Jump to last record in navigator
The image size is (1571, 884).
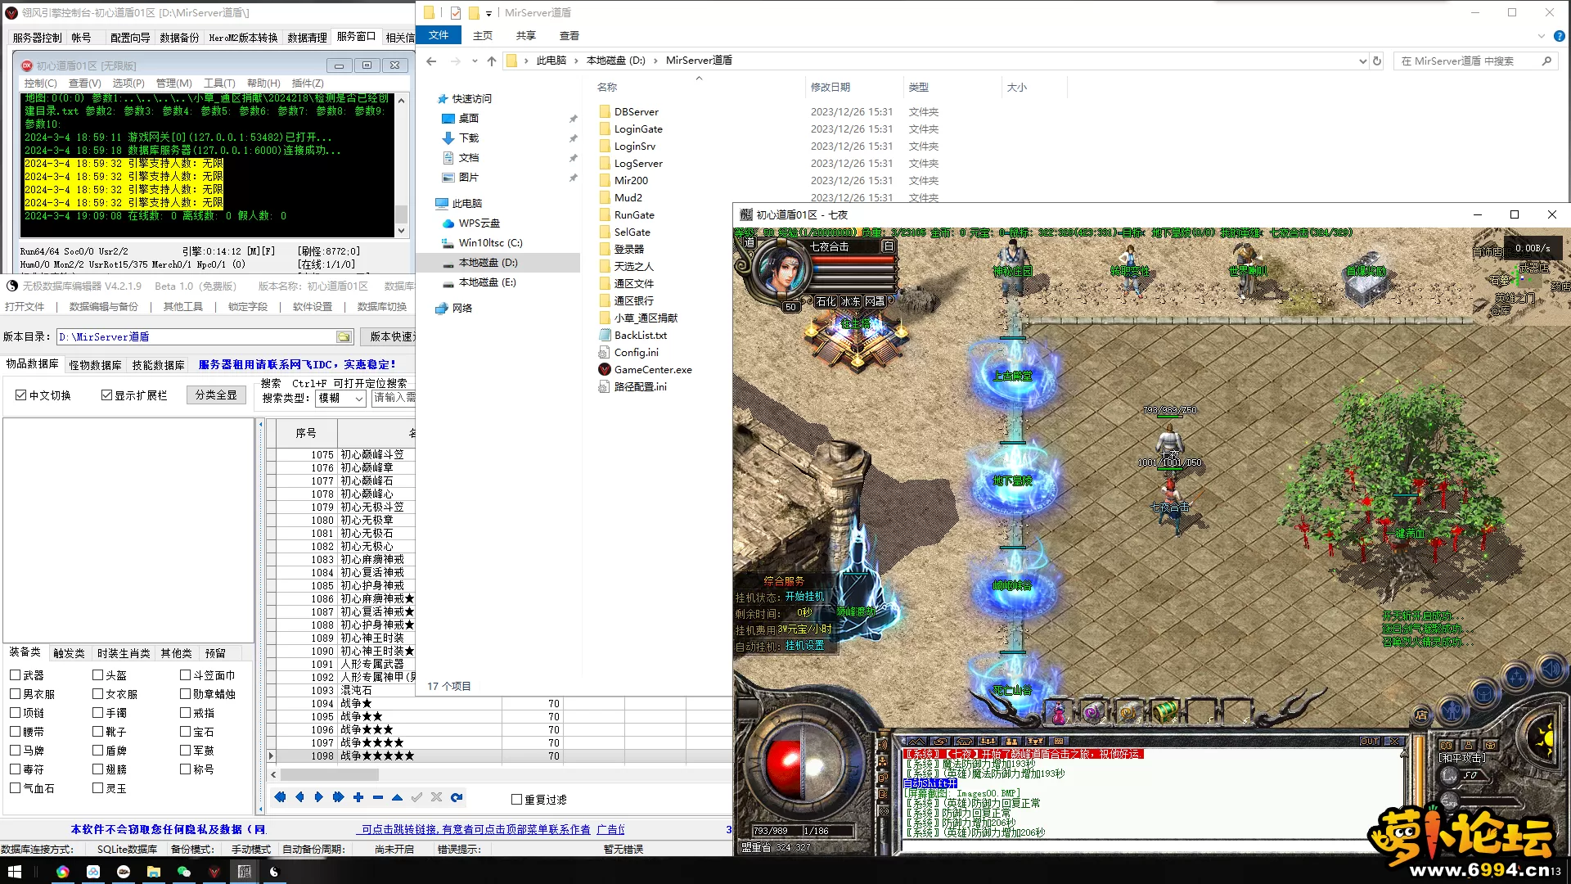tap(338, 797)
